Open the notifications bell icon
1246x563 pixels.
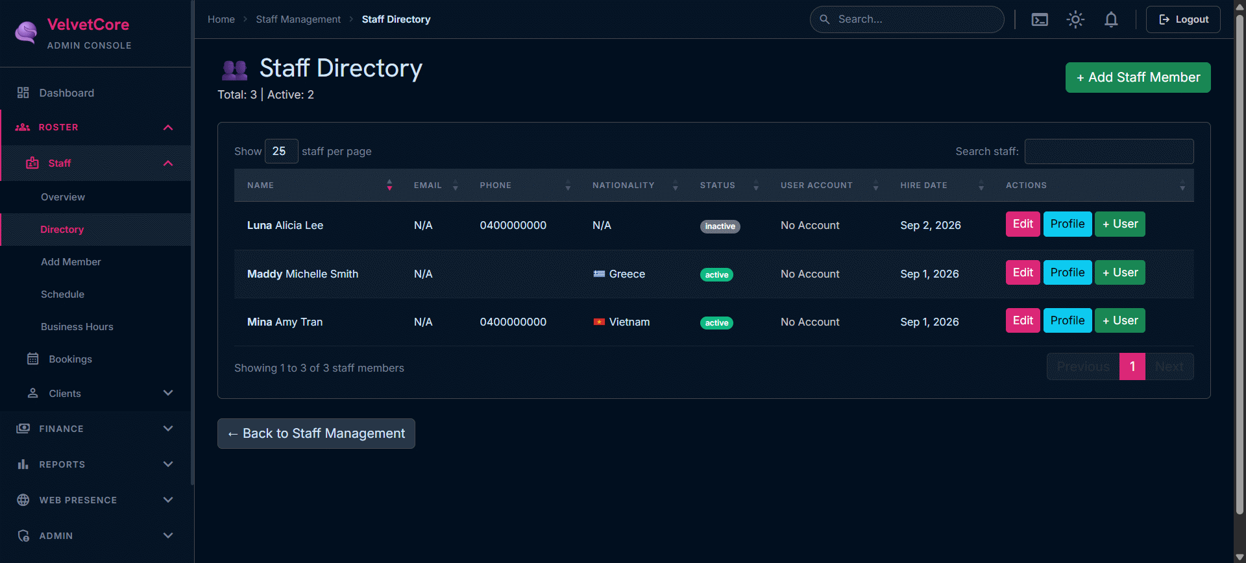1111,19
